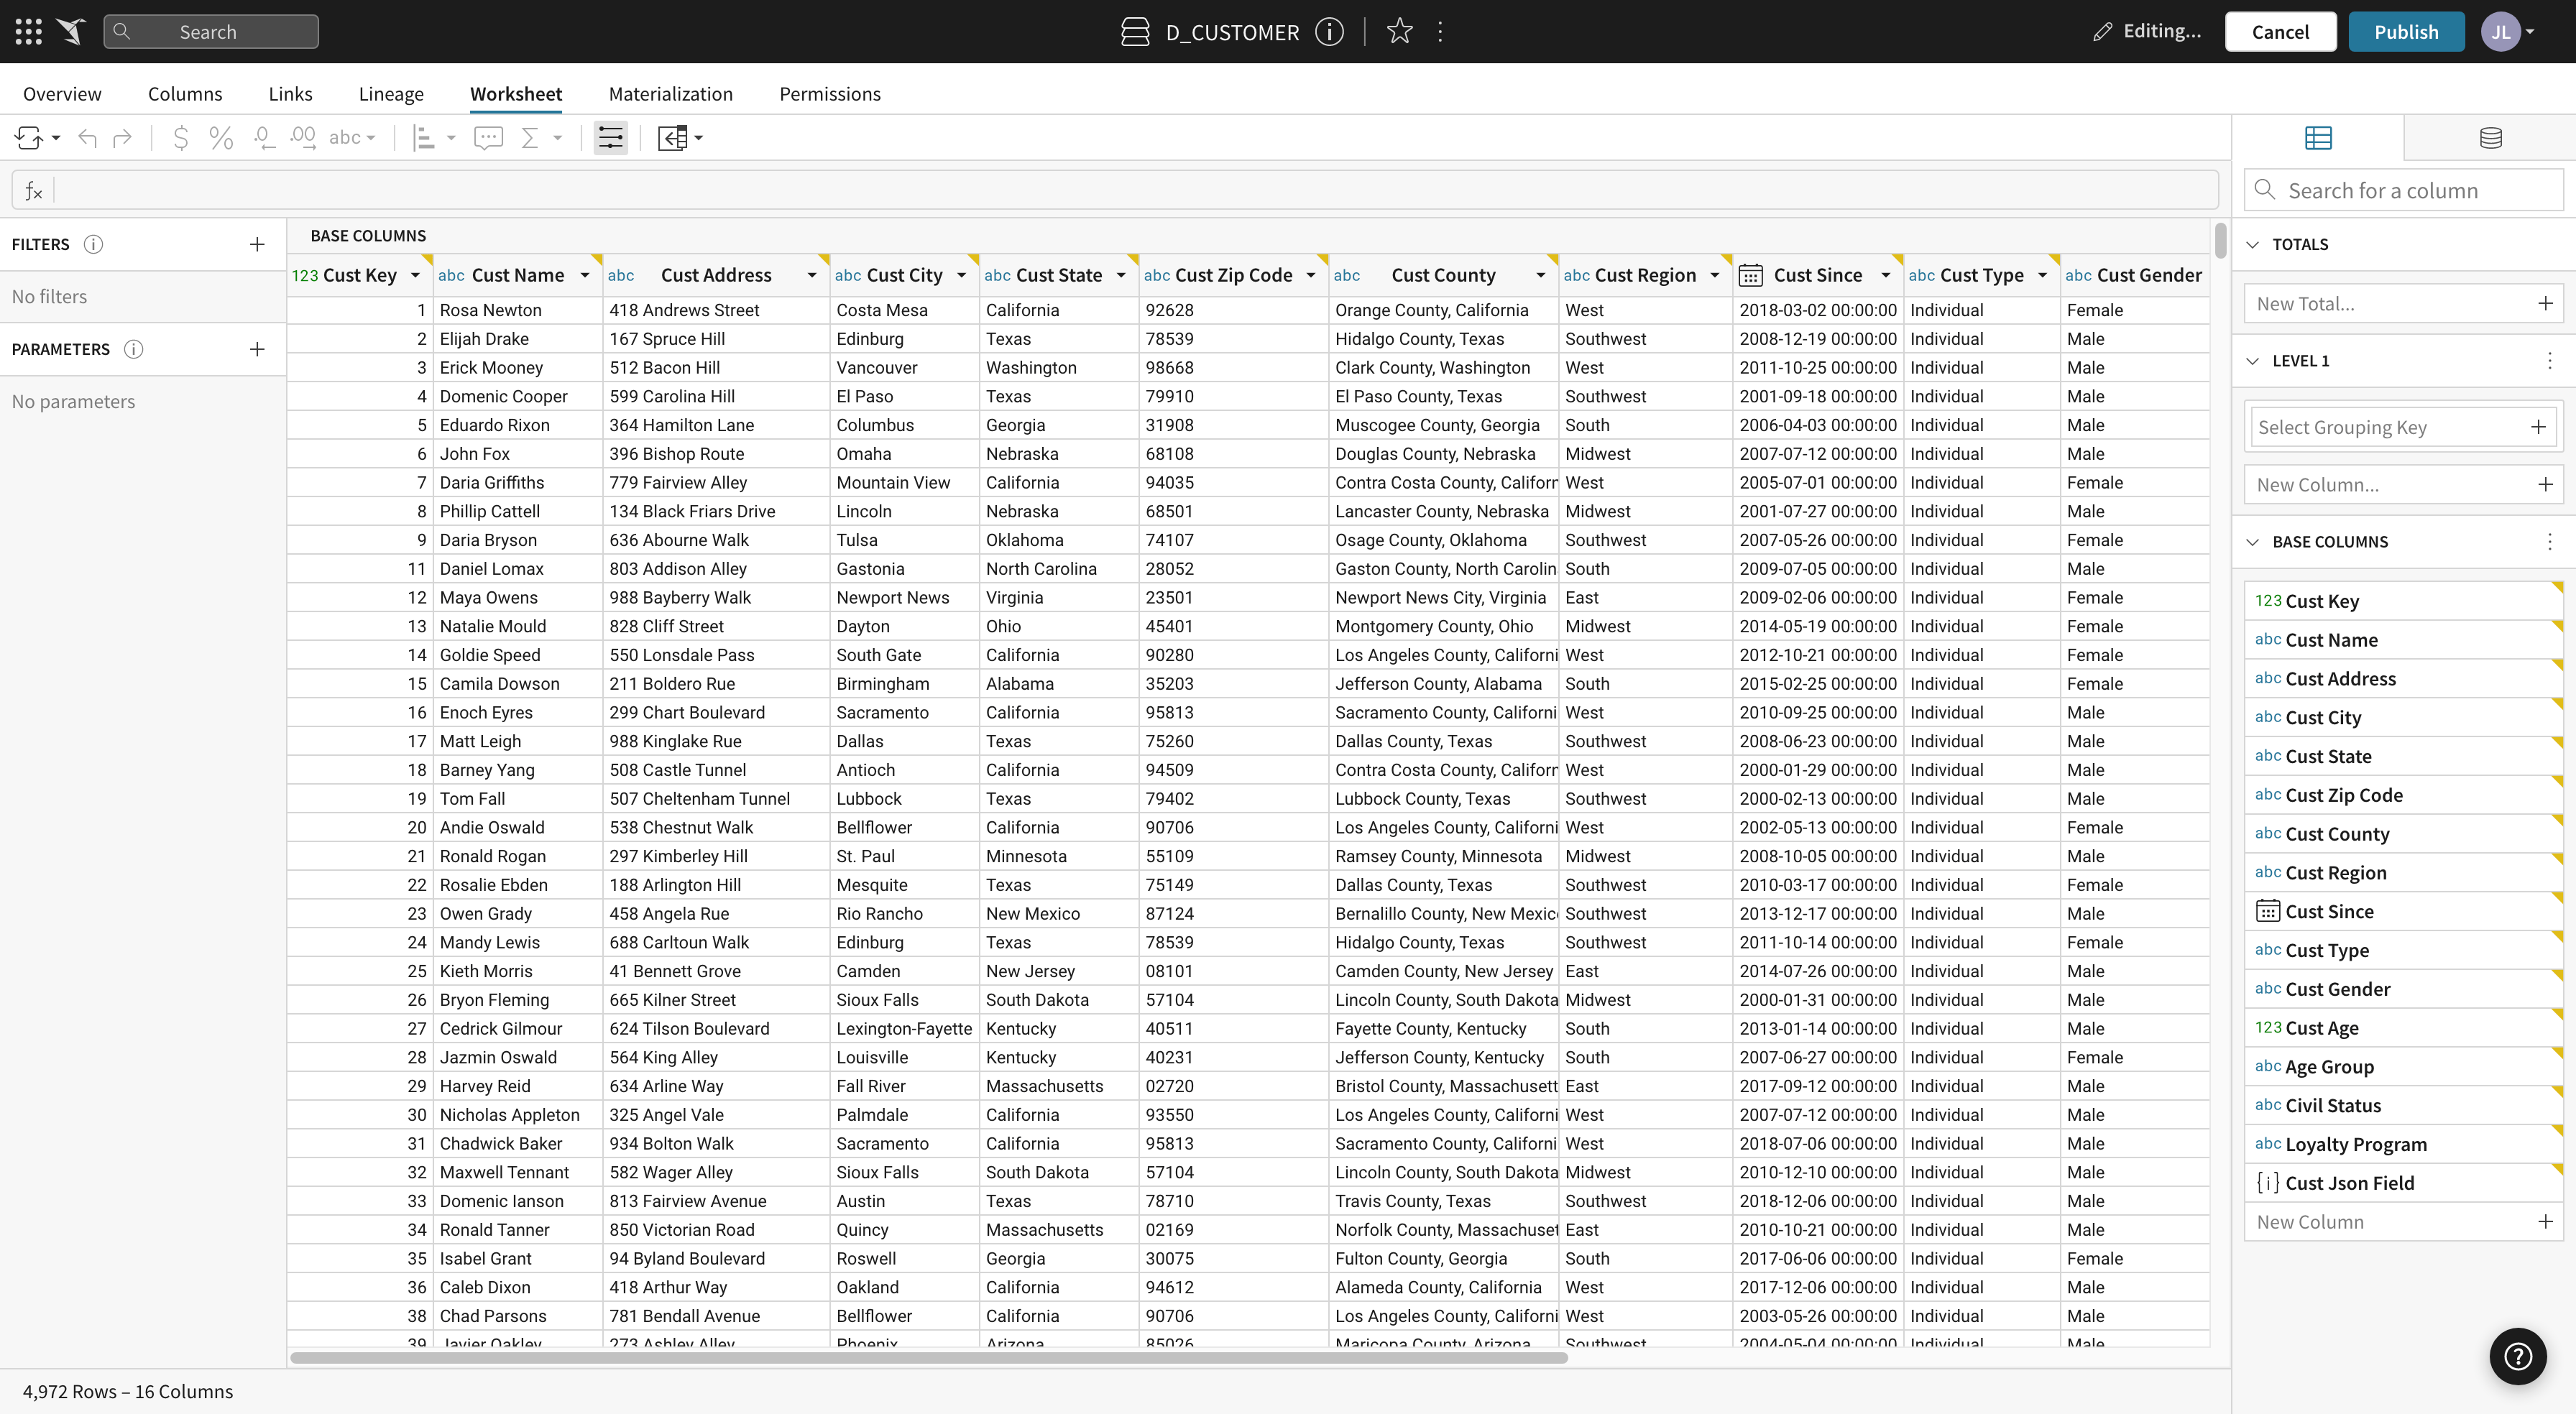Screen dimensions: 2576x1414
Task: Select Civil Status in columns list
Action: tap(2403, 1105)
